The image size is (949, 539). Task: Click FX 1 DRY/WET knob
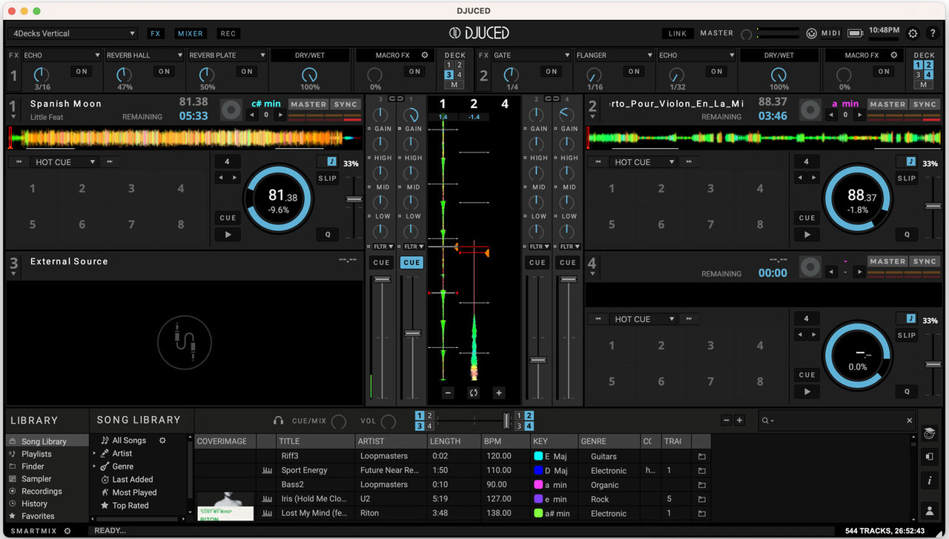pyautogui.click(x=310, y=75)
